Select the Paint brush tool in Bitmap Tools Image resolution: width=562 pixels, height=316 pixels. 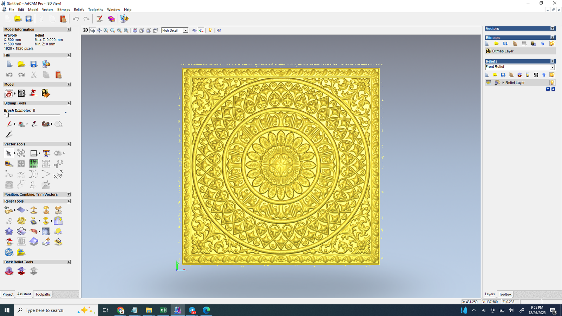coord(9,124)
